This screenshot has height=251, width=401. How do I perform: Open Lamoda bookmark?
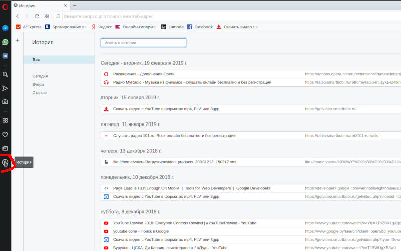(172, 27)
